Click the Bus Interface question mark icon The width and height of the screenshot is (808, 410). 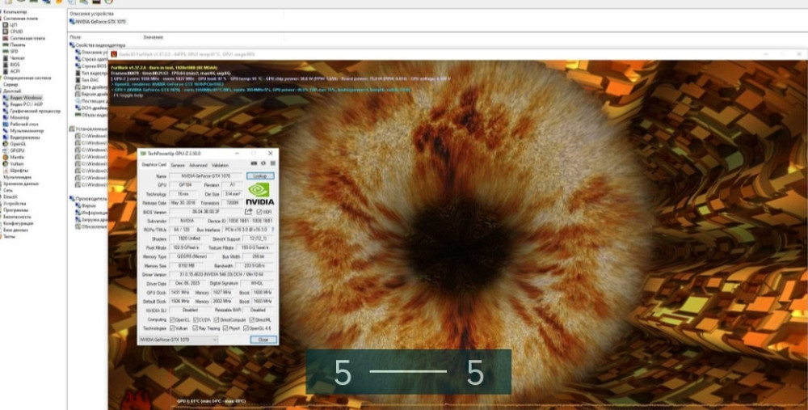click(272, 230)
